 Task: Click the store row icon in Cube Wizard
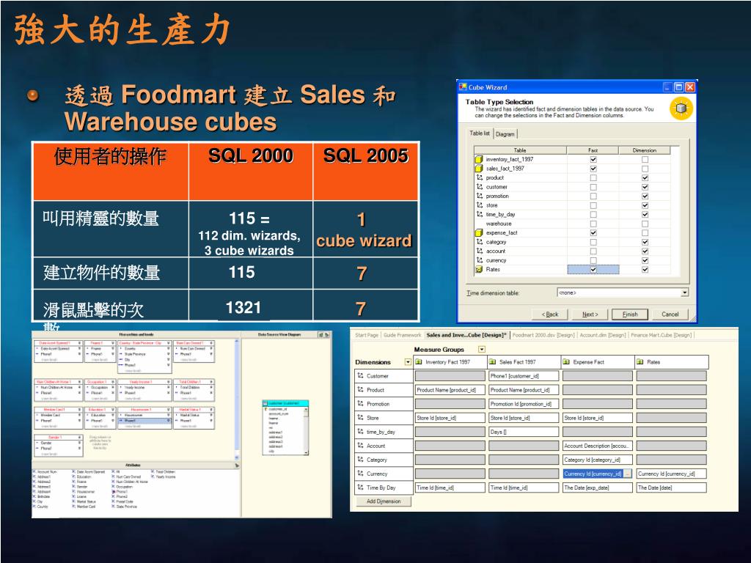click(479, 205)
